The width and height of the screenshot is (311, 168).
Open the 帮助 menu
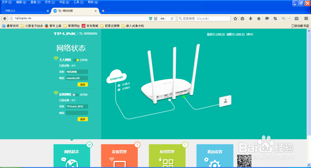93,2
